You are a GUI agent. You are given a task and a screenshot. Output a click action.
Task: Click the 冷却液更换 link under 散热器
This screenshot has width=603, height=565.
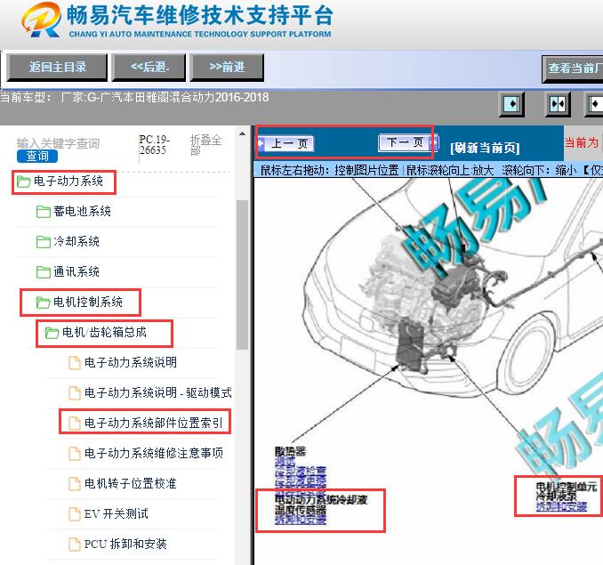click(x=301, y=480)
